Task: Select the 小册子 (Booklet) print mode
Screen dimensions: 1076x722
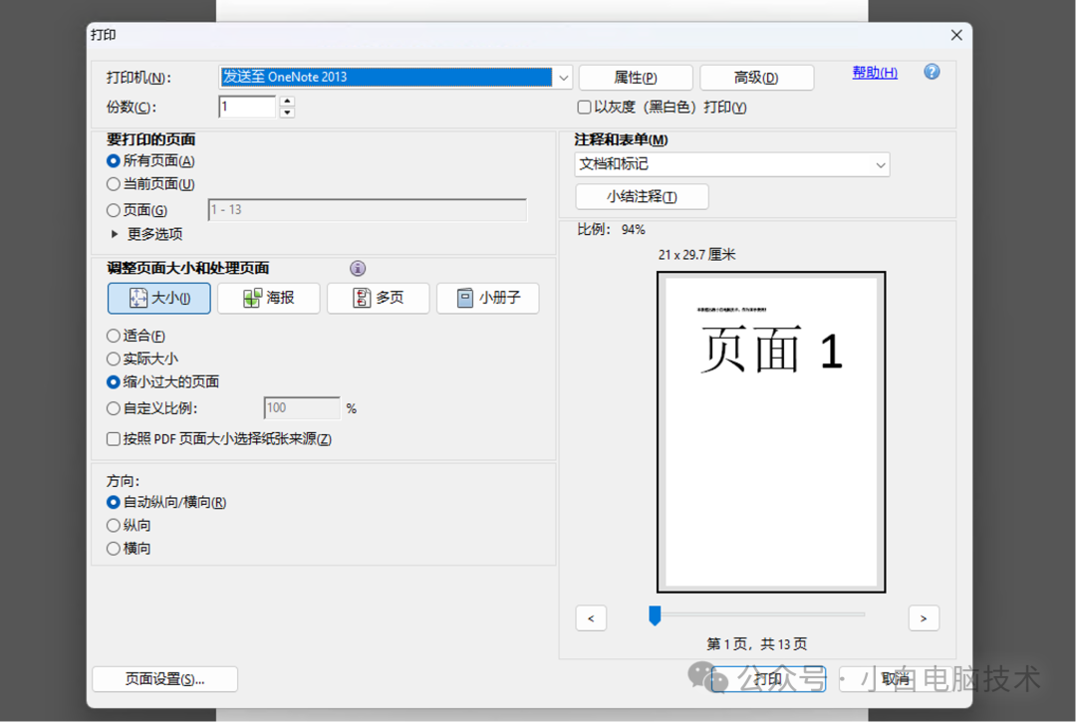Action: (x=487, y=298)
